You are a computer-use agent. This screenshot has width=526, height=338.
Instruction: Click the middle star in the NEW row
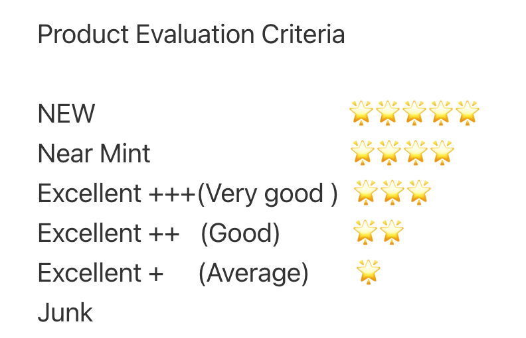click(414, 113)
